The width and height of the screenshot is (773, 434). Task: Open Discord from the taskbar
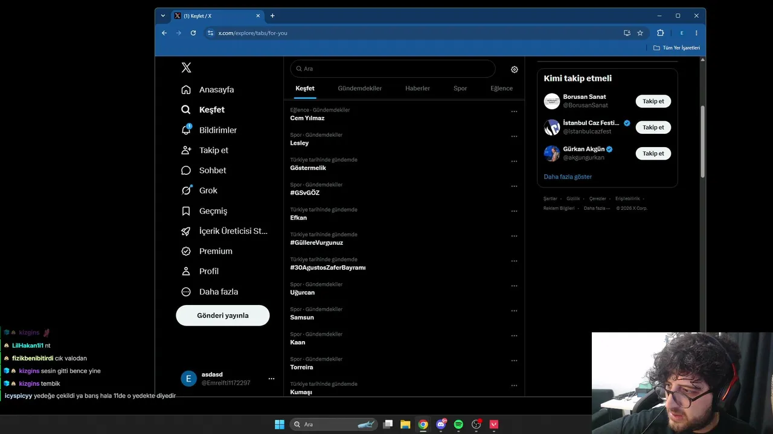point(441,424)
